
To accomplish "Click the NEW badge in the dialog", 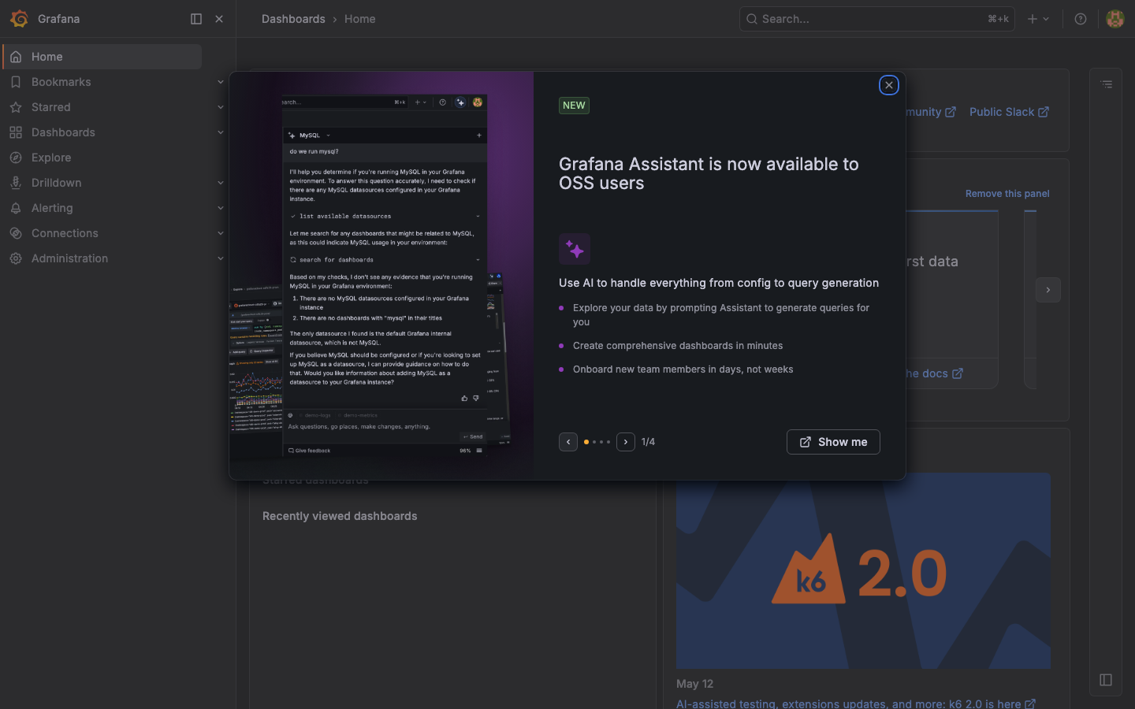I will [x=574, y=106].
